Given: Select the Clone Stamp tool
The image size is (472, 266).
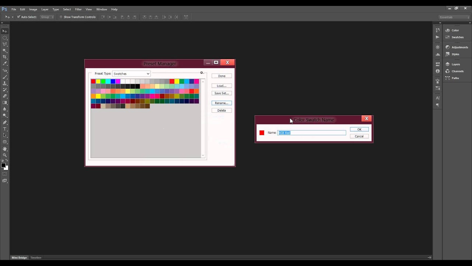Looking at the screenshot, I should (x=5, y=83).
